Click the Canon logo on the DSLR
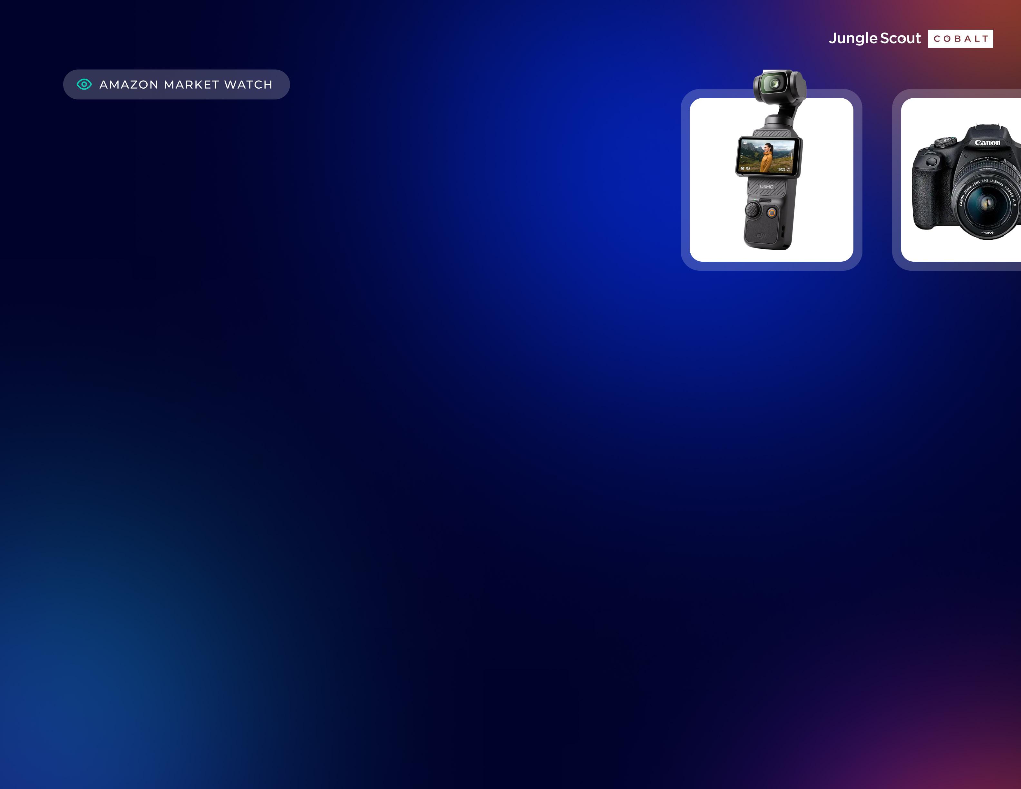The width and height of the screenshot is (1021, 789). (x=987, y=142)
